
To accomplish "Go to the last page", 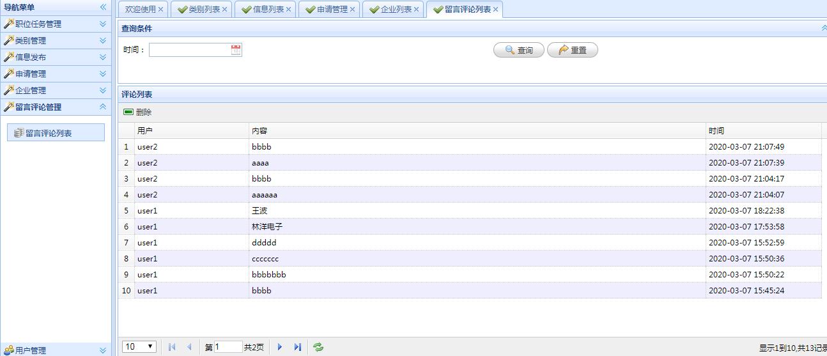I will coord(297,347).
